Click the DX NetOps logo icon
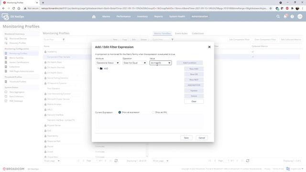 click(x=5, y=17)
